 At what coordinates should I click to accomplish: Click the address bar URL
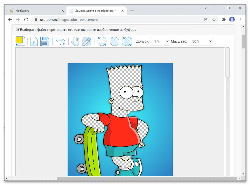click(x=69, y=20)
